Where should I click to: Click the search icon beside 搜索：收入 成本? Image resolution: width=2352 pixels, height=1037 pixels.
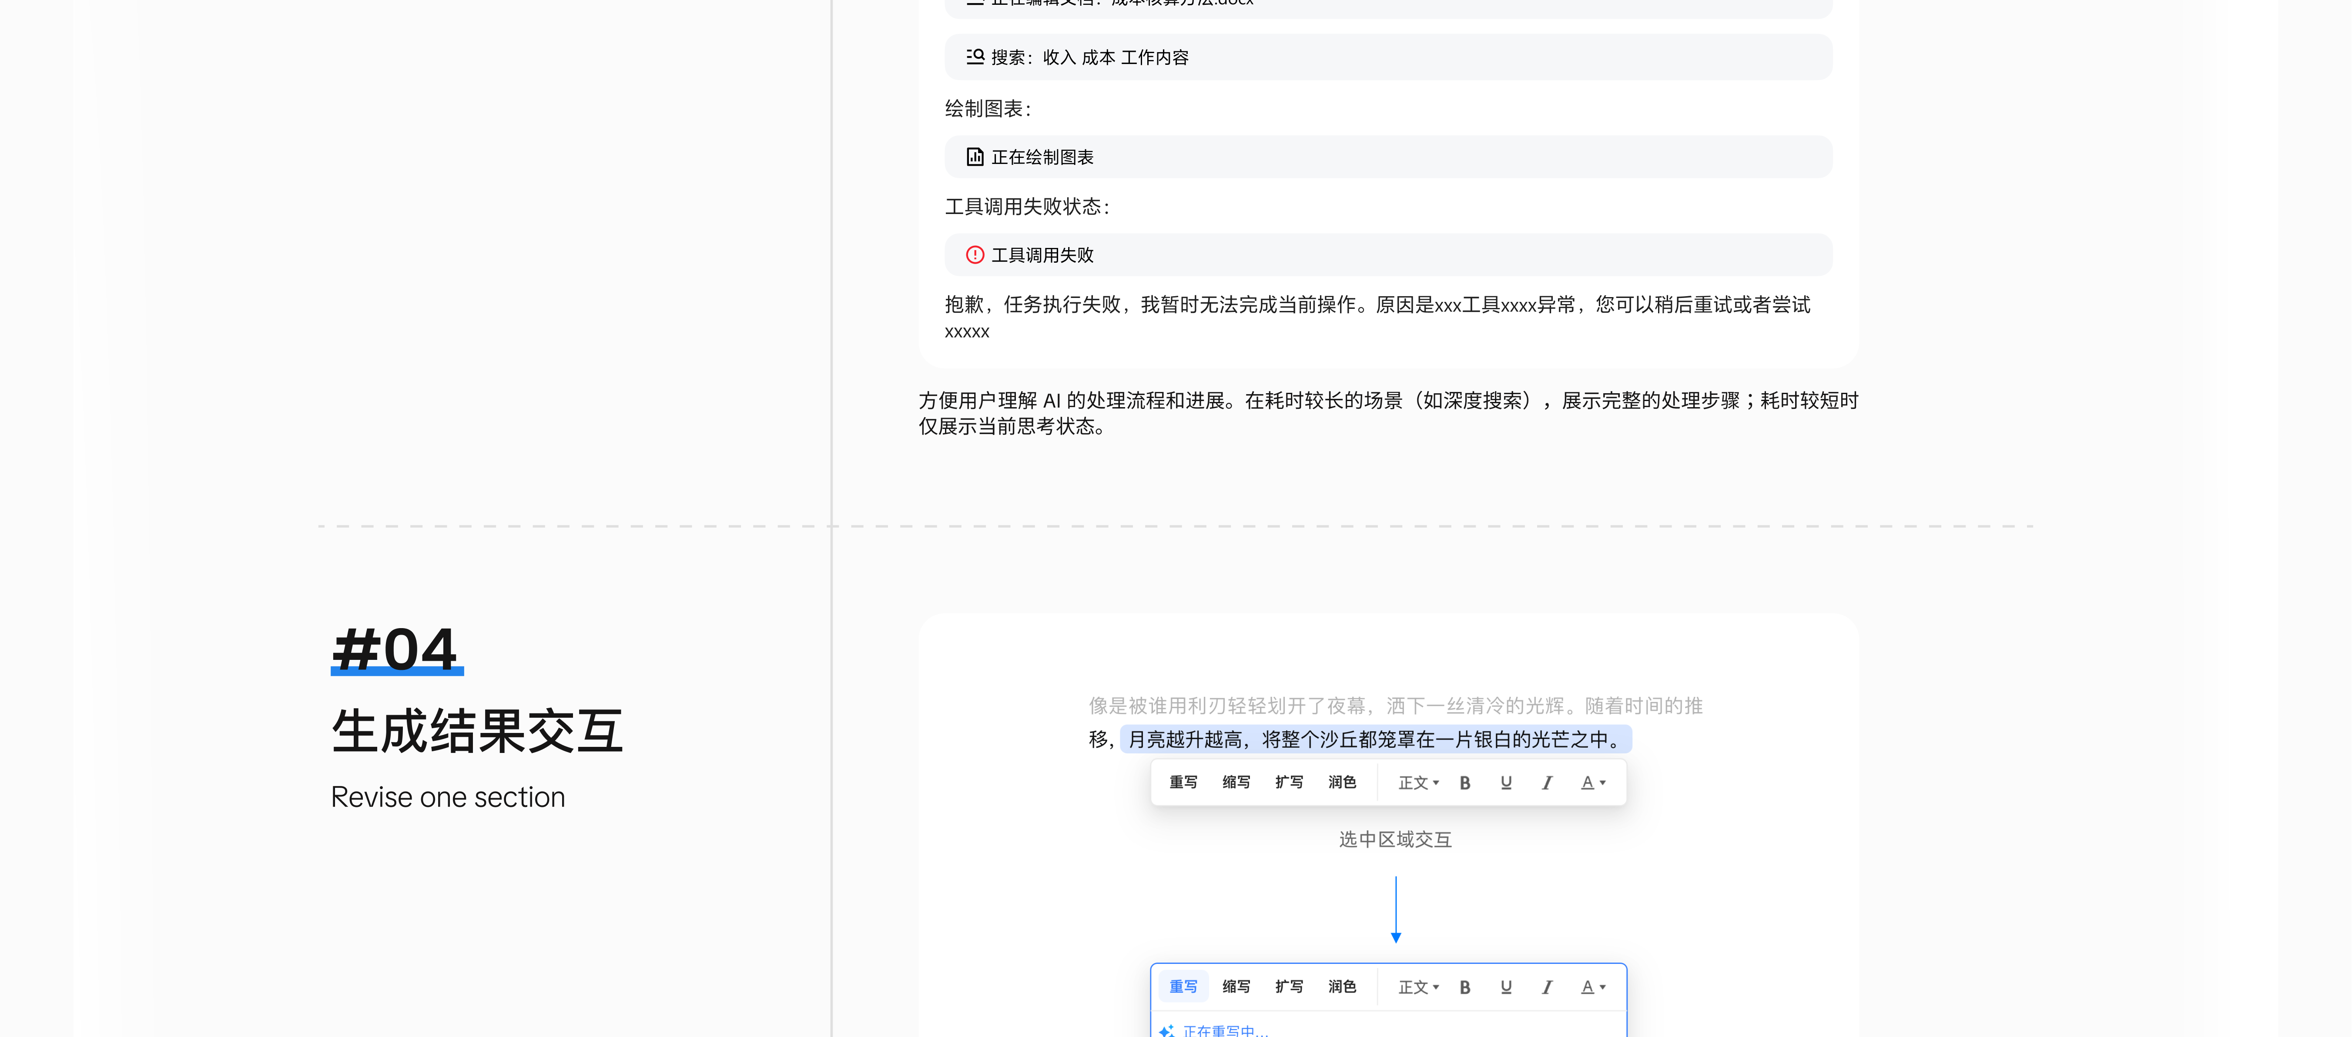pos(974,57)
